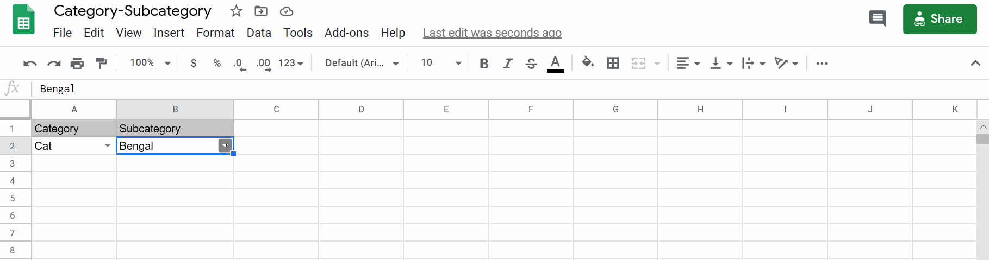Image resolution: width=989 pixels, height=260 pixels.
Task: Format as currency with dollar icon
Action: tap(194, 63)
